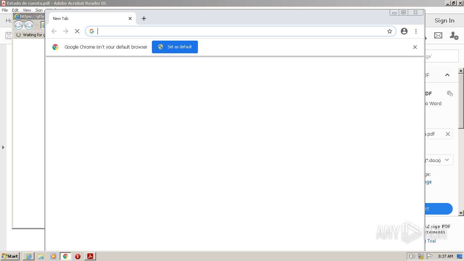464x261 pixels.
Task: Close the New Tab tab
Action: point(130,18)
